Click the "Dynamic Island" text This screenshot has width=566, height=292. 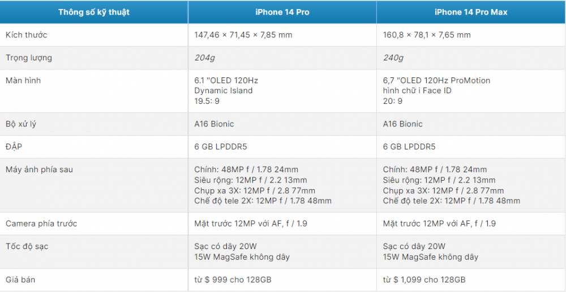pos(224,90)
